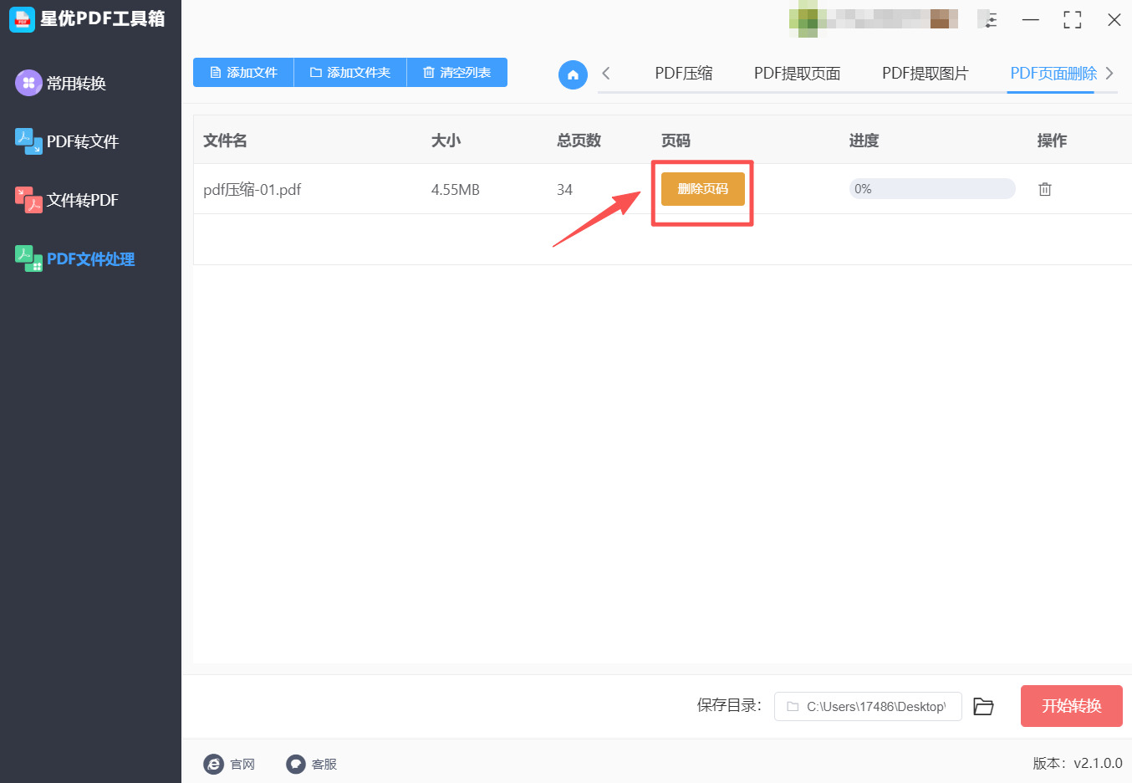Switch to the PDF压缩 tab
This screenshot has height=783, width=1132.
click(684, 74)
